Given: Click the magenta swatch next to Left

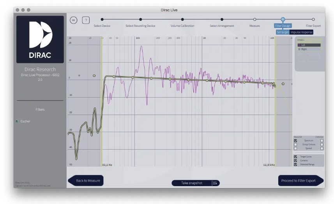Looking at the screenshot, I should pos(299,45).
